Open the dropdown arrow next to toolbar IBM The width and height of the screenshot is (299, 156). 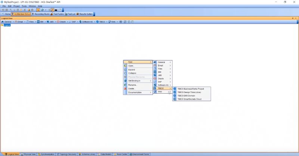[x=45, y=22]
